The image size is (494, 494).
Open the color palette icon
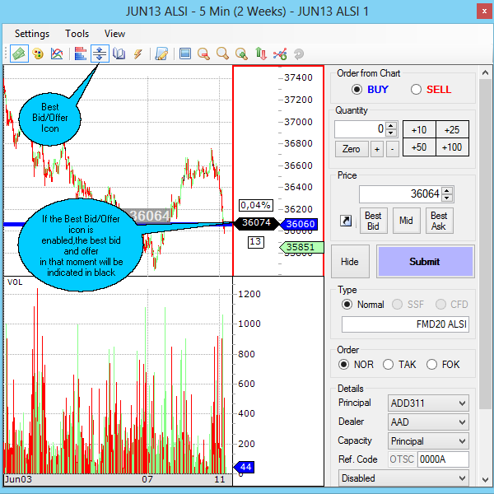click(x=38, y=54)
